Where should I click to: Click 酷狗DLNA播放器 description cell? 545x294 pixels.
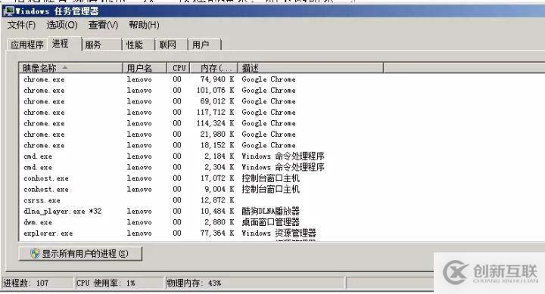270,211
